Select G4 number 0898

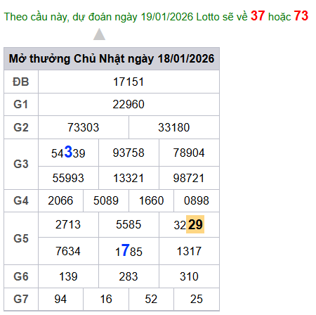click(197, 200)
